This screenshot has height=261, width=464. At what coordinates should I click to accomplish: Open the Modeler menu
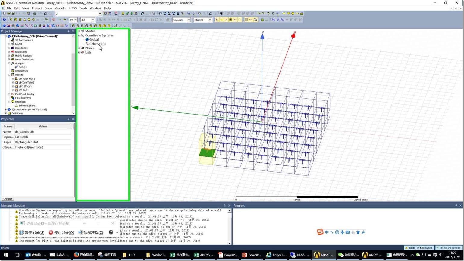click(60, 8)
